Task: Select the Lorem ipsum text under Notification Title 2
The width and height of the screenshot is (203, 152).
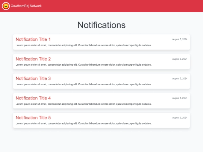Action: click(83, 65)
